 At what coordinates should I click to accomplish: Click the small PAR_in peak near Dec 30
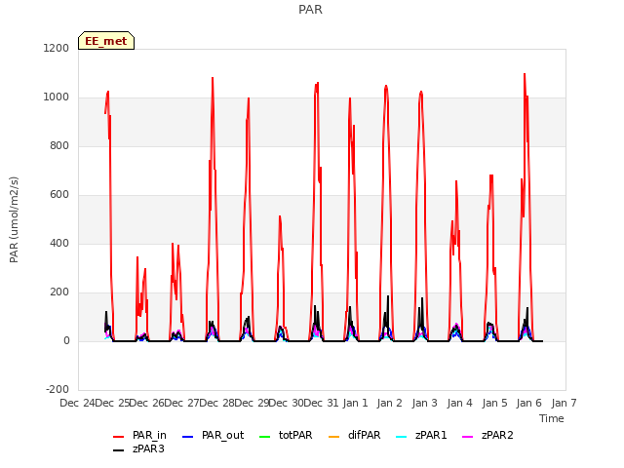[x=280, y=216]
